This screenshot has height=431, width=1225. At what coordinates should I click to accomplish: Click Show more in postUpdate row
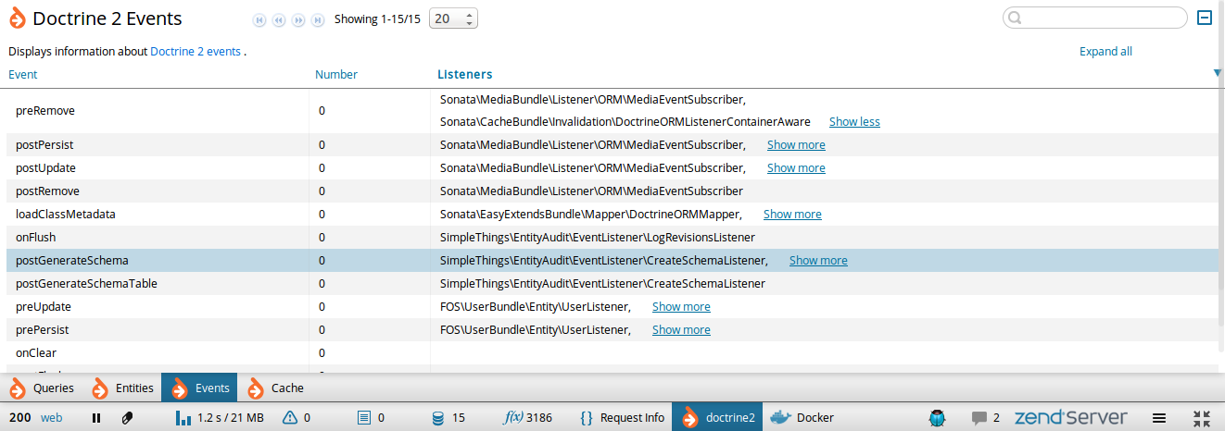796,168
